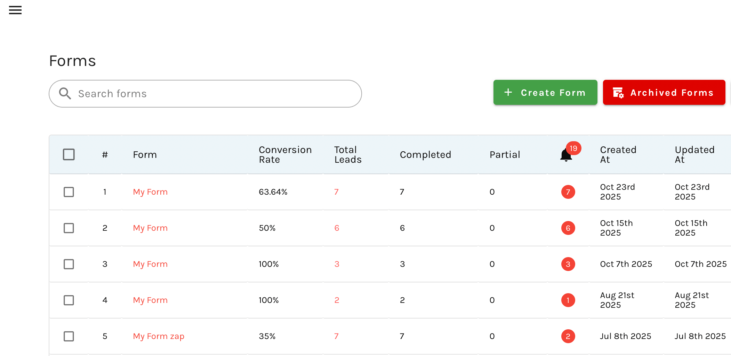Viewport: 731px width, 356px height.
Task: Open the Archived Forms button
Action: 664,93
